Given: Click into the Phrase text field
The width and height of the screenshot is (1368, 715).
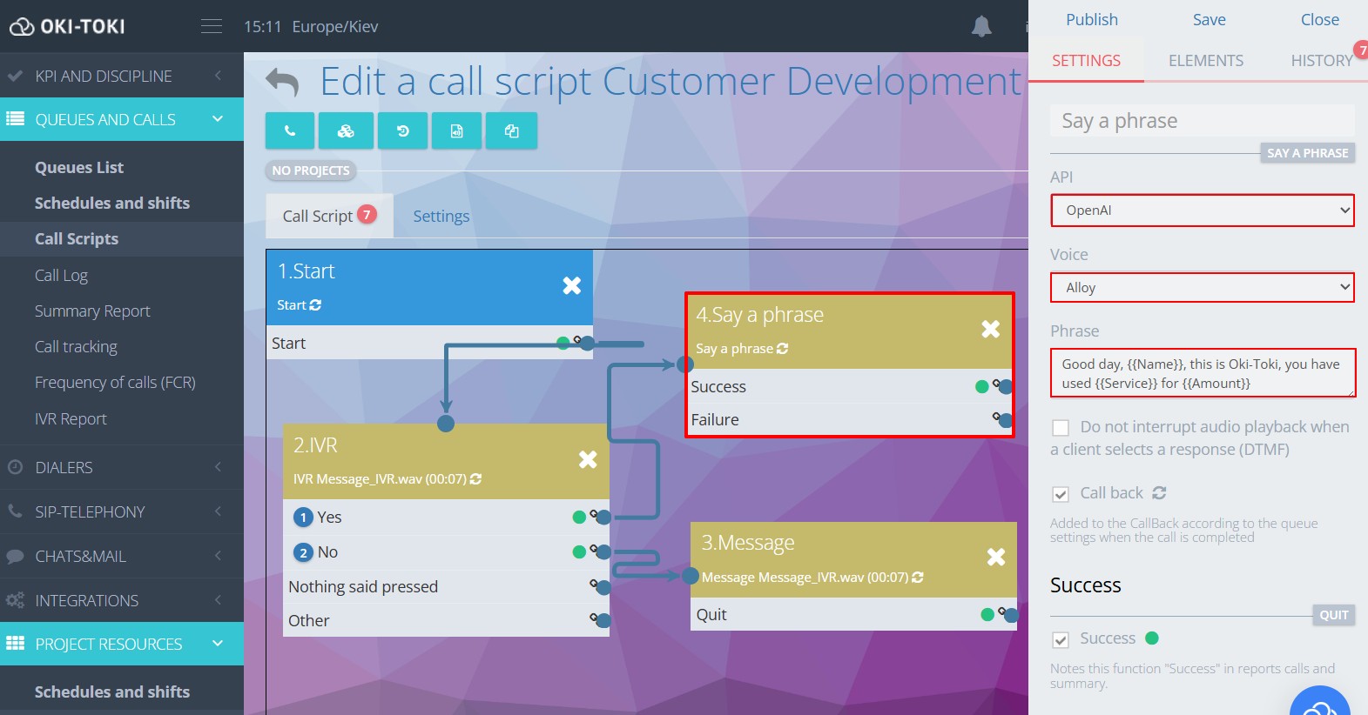Looking at the screenshot, I should [1202, 373].
